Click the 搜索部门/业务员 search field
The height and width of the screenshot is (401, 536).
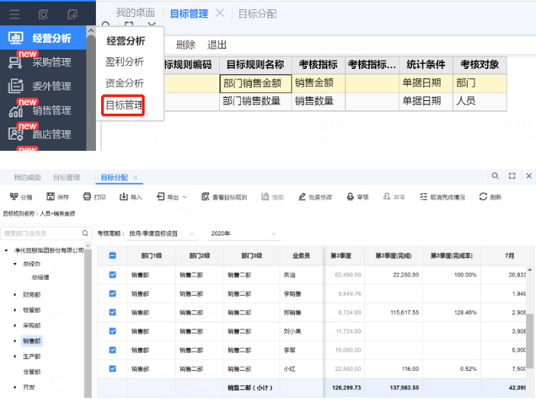(46, 233)
